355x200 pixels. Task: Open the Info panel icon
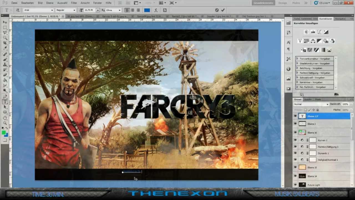tap(288, 69)
